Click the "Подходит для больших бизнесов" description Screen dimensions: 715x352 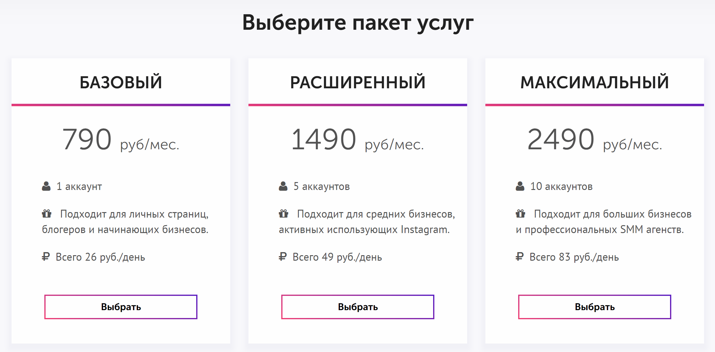coord(612,214)
